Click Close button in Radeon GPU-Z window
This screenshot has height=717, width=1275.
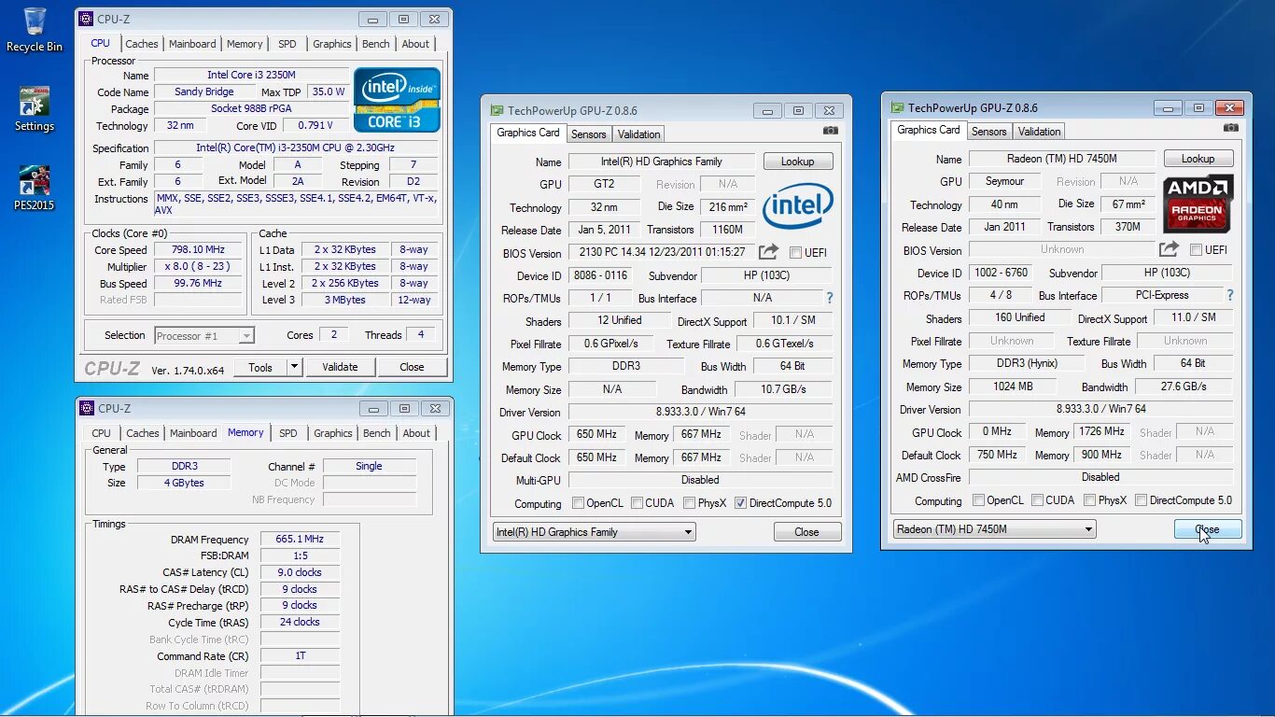(x=1208, y=529)
